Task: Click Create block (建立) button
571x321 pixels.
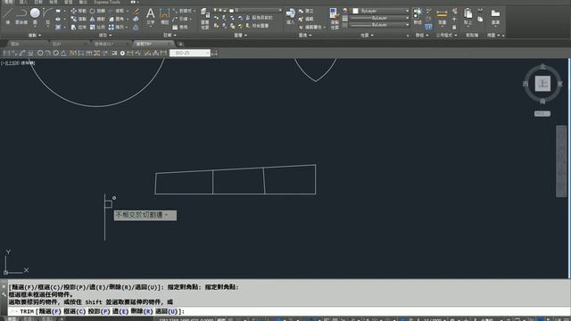Action: 306,12
